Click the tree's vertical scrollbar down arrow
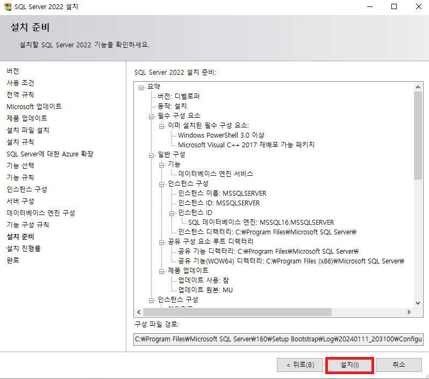 point(418,303)
